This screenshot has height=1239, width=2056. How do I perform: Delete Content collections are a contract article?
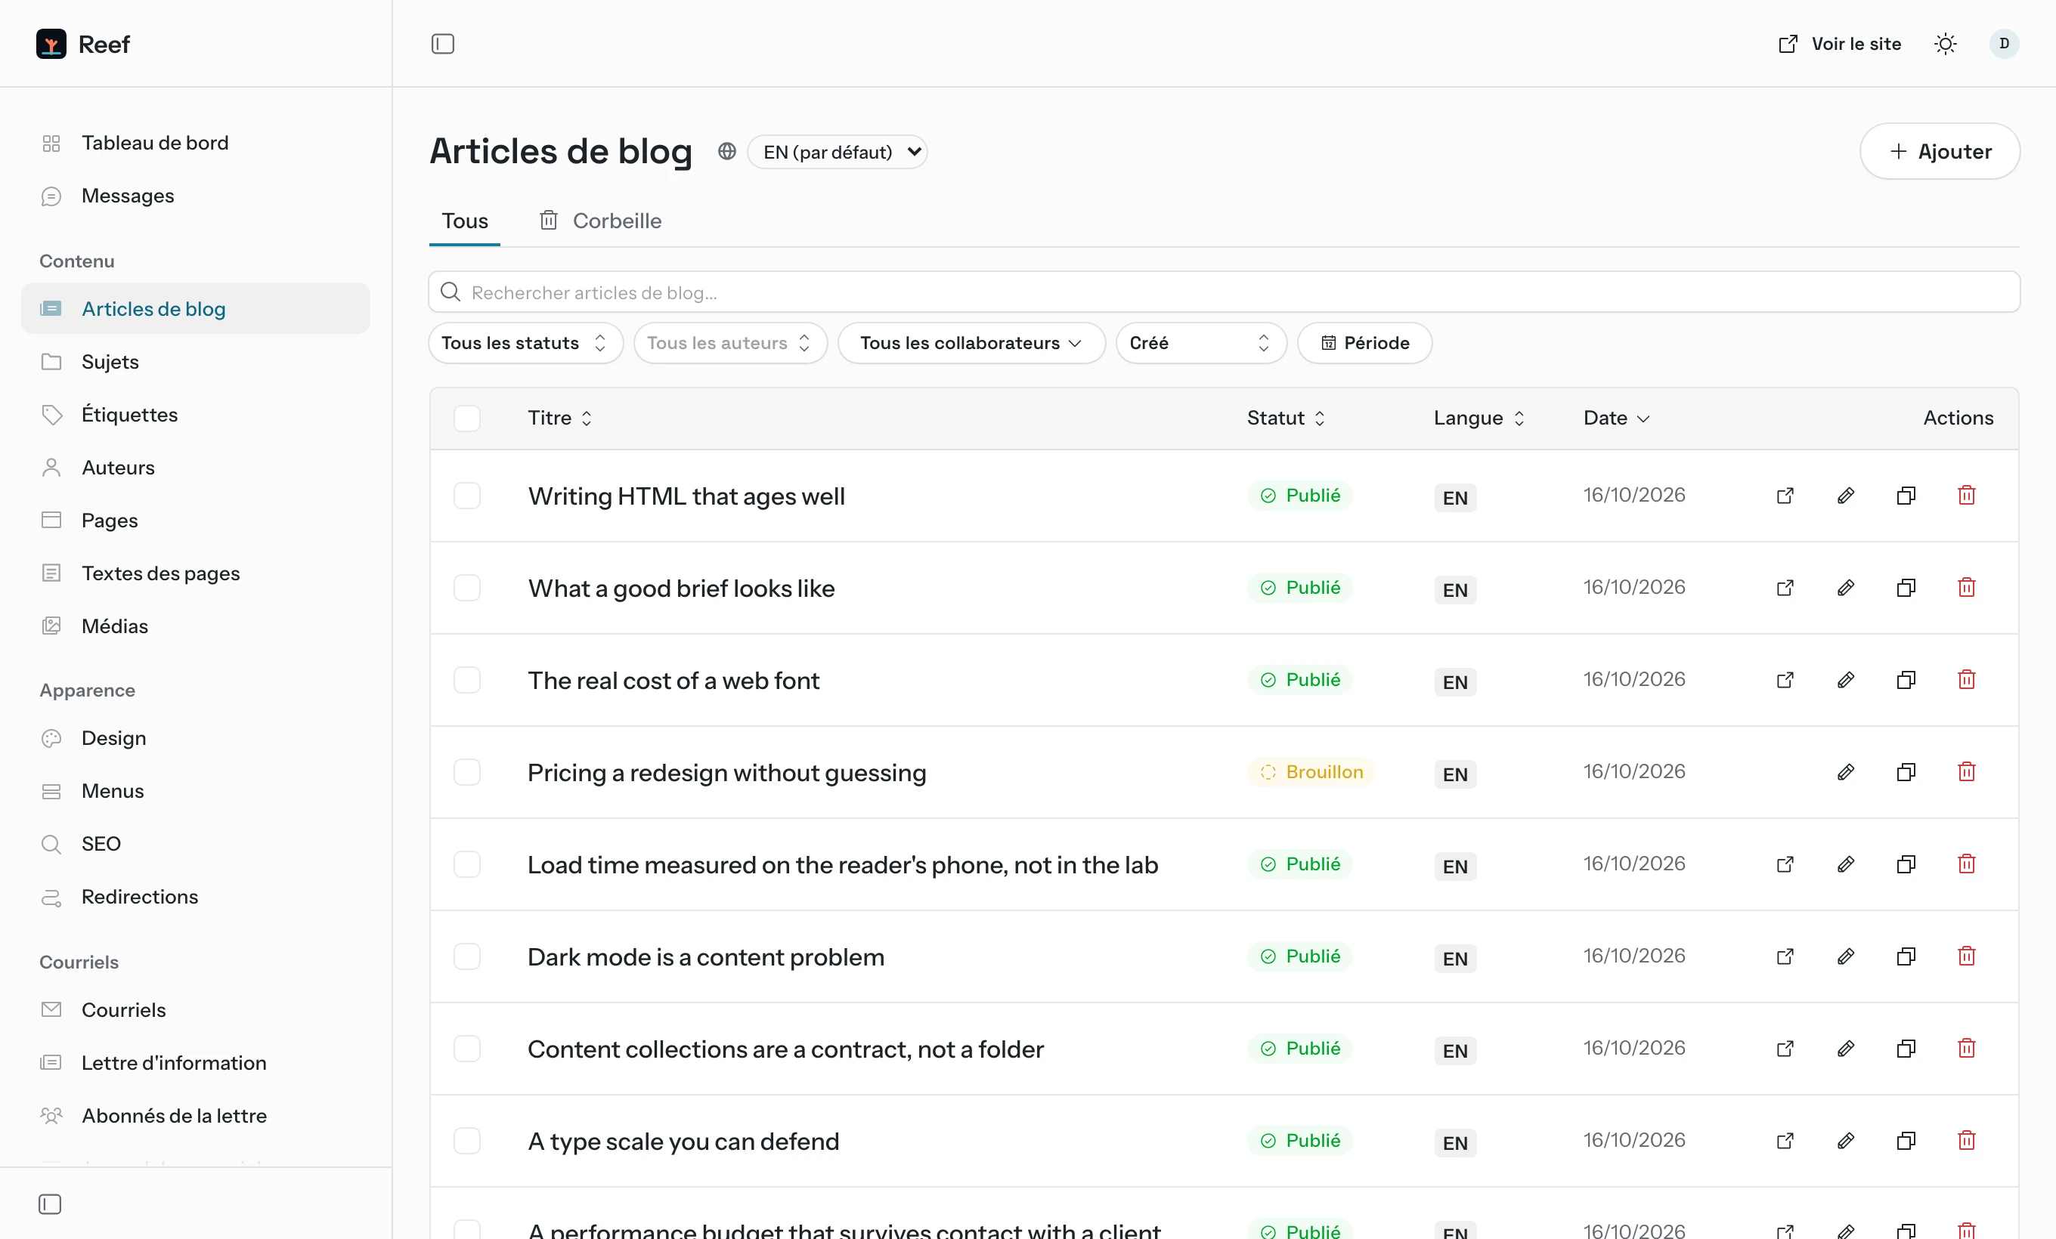1966,1048
